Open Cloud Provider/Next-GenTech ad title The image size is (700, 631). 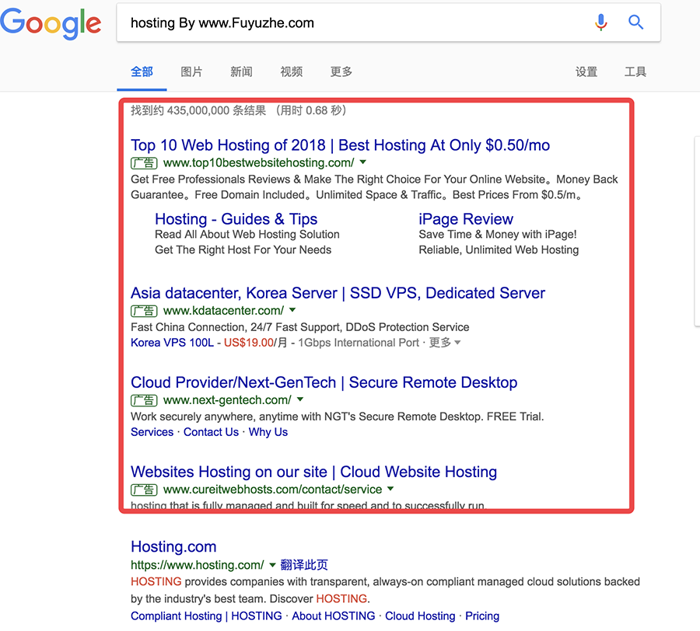coord(324,382)
